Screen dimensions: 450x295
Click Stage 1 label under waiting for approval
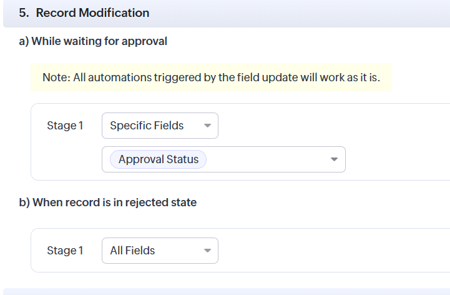[x=65, y=126]
